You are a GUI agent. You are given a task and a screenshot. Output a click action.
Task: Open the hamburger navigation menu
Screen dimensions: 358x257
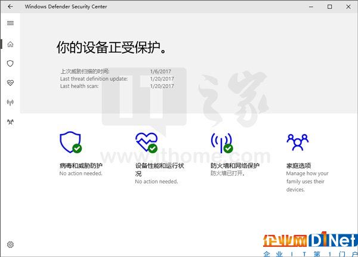(10, 23)
